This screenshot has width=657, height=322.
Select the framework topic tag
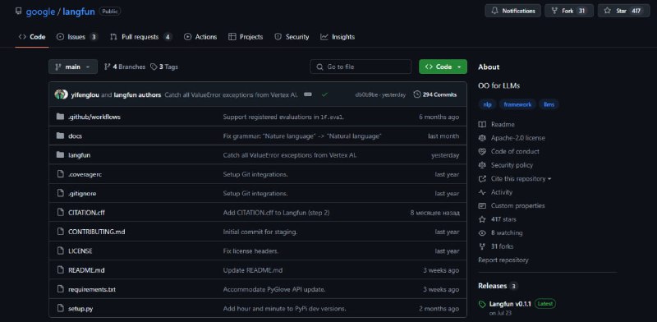(517, 104)
